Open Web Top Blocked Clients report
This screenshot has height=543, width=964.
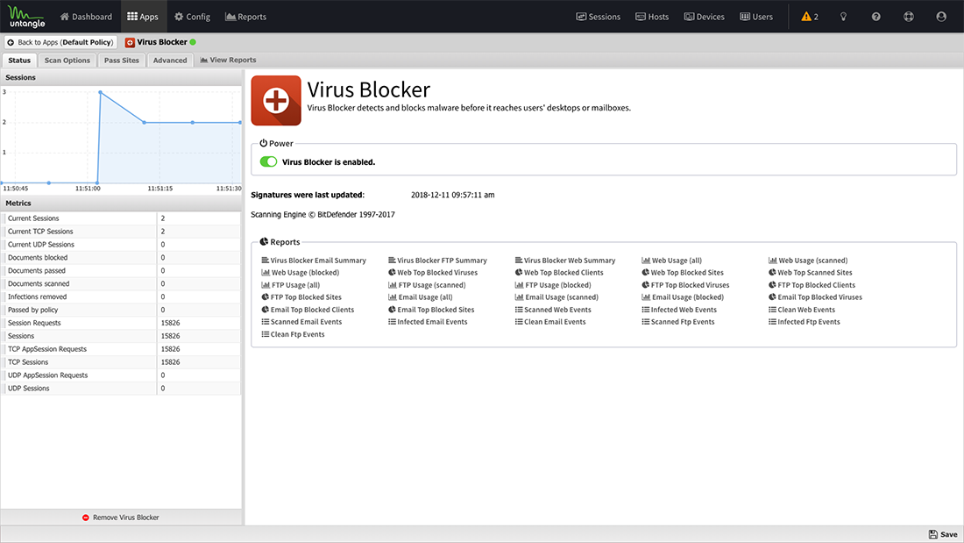click(559, 273)
